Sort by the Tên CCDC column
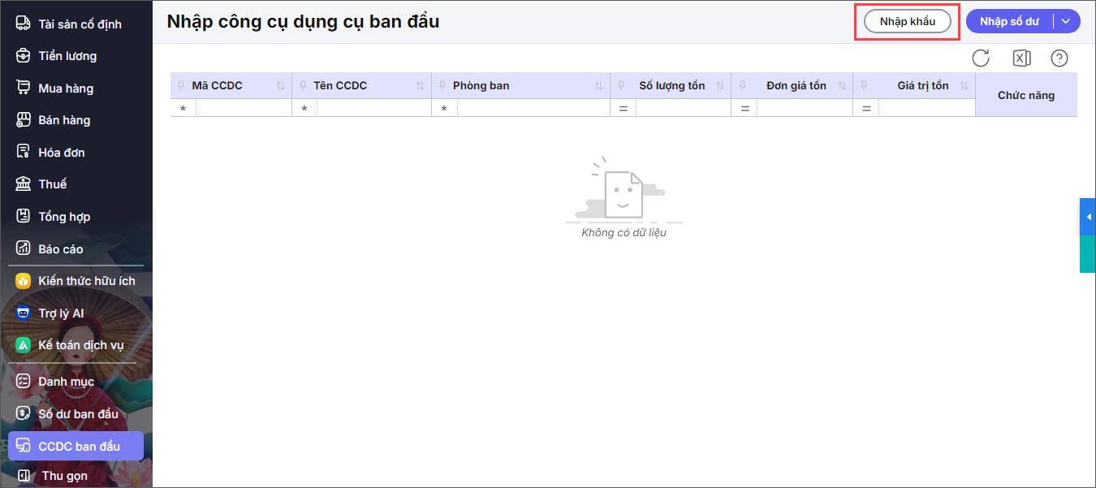 tap(420, 86)
